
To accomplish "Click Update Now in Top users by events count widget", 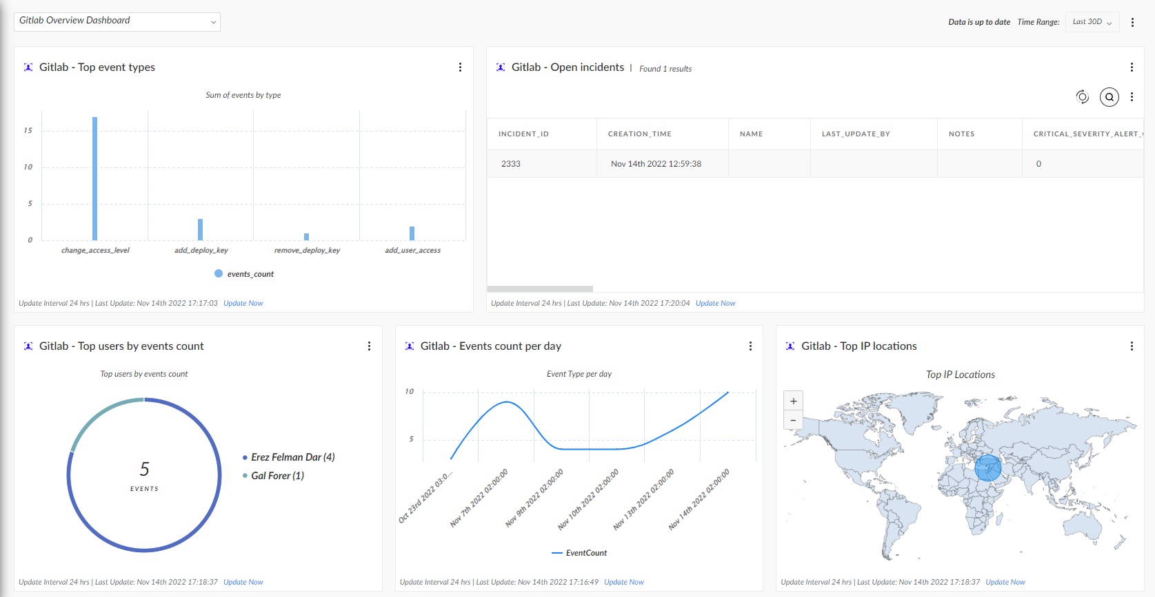I will pyautogui.click(x=243, y=583).
